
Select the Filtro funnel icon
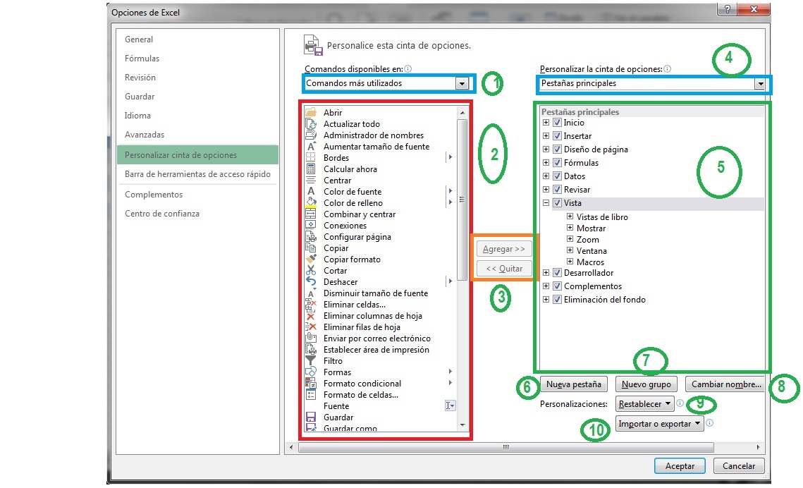pos(311,360)
